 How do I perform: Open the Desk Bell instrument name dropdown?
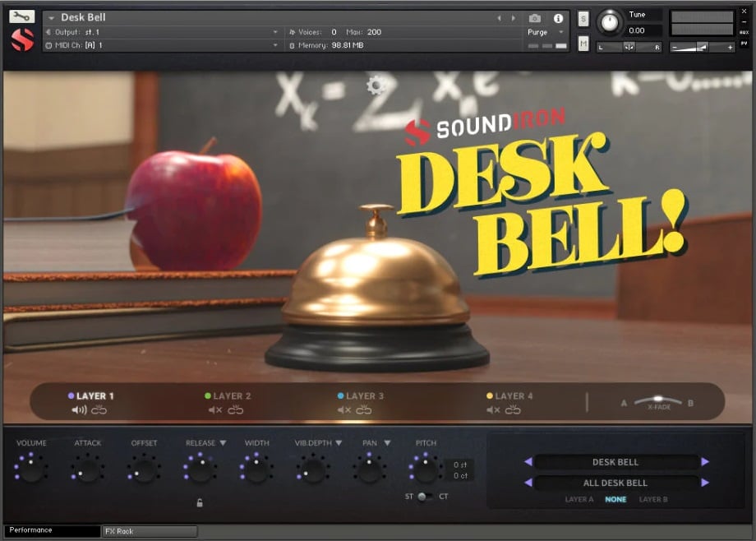[x=51, y=18]
